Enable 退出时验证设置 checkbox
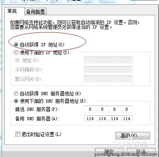This screenshot has height=157, width=159. tap(18, 134)
